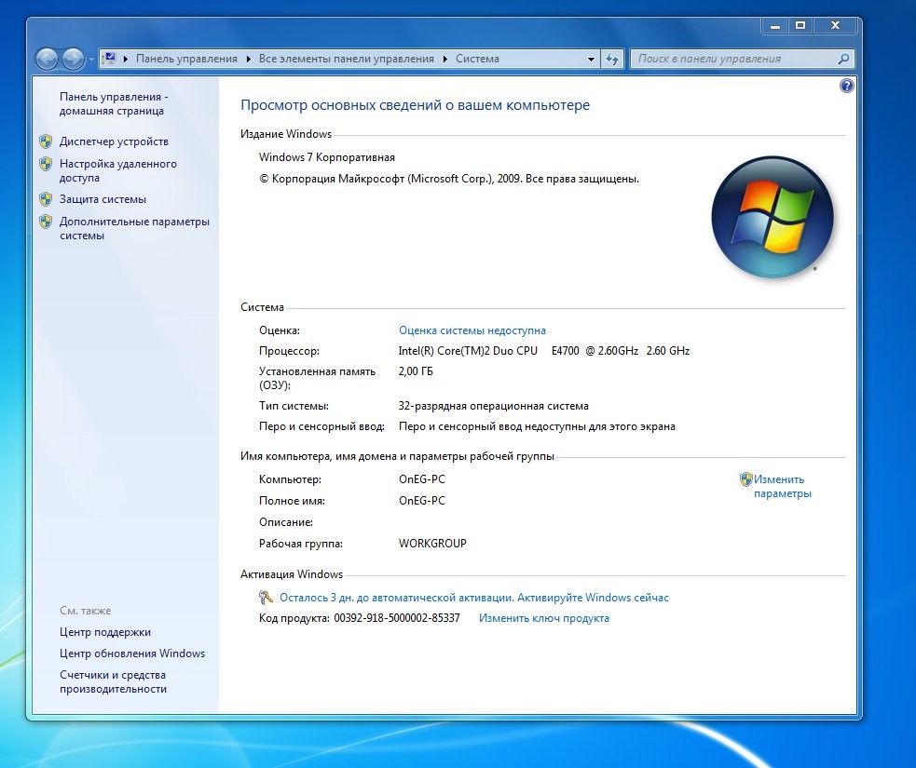Open Help via the question mark icon

[846, 87]
